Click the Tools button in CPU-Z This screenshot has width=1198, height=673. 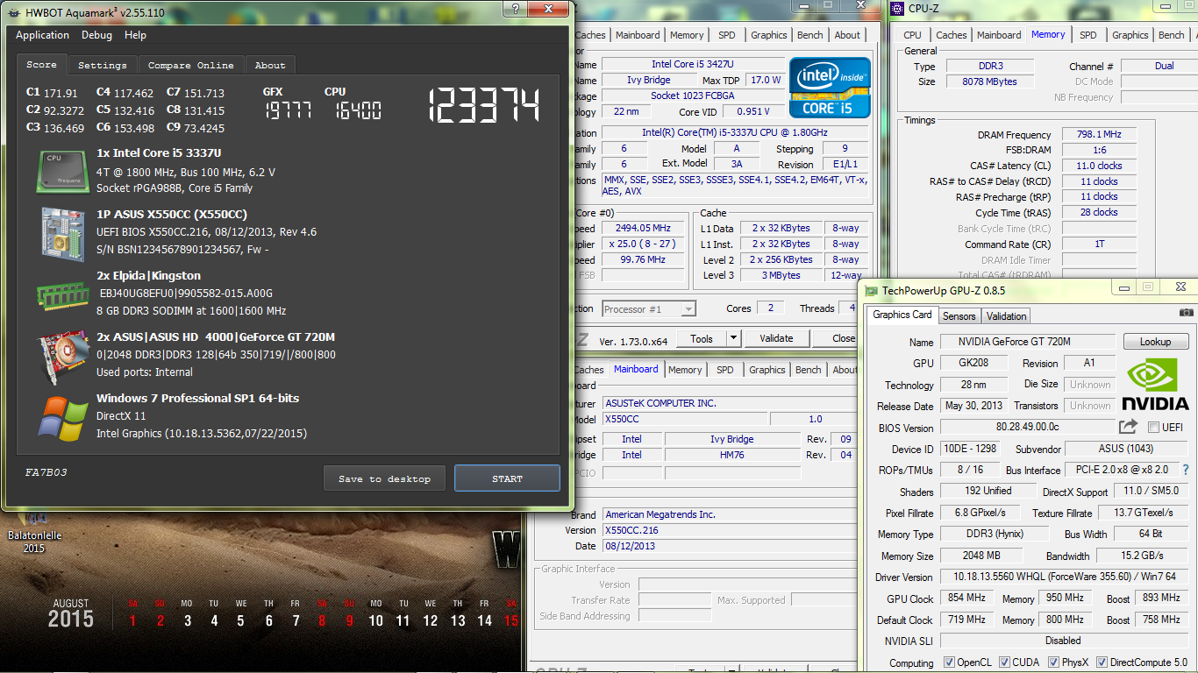tap(702, 338)
